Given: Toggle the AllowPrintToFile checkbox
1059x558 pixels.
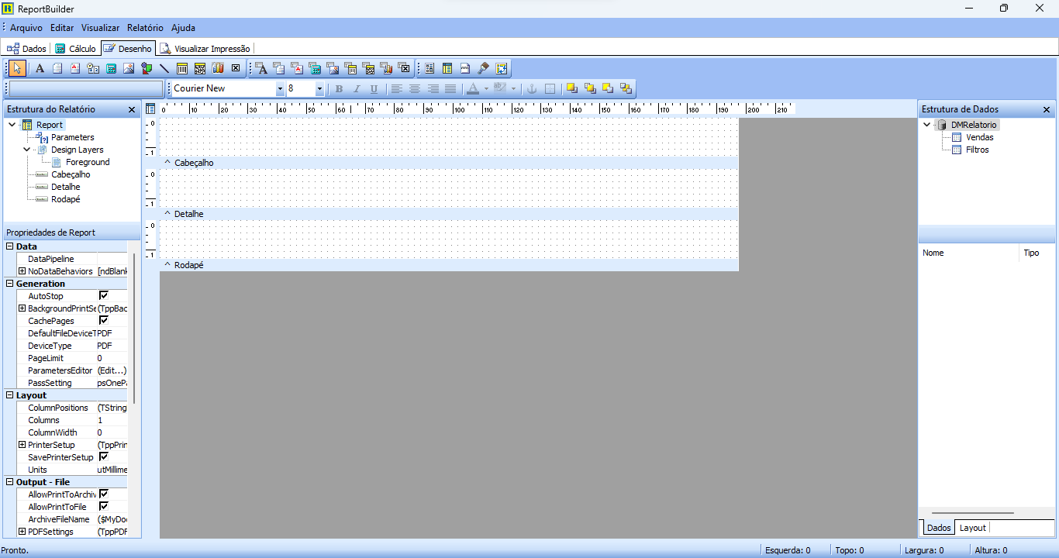Looking at the screenshot, I should point(104,507).
